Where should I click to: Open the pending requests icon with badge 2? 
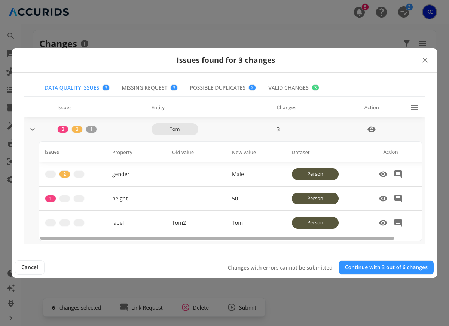[x=404, y=12]
